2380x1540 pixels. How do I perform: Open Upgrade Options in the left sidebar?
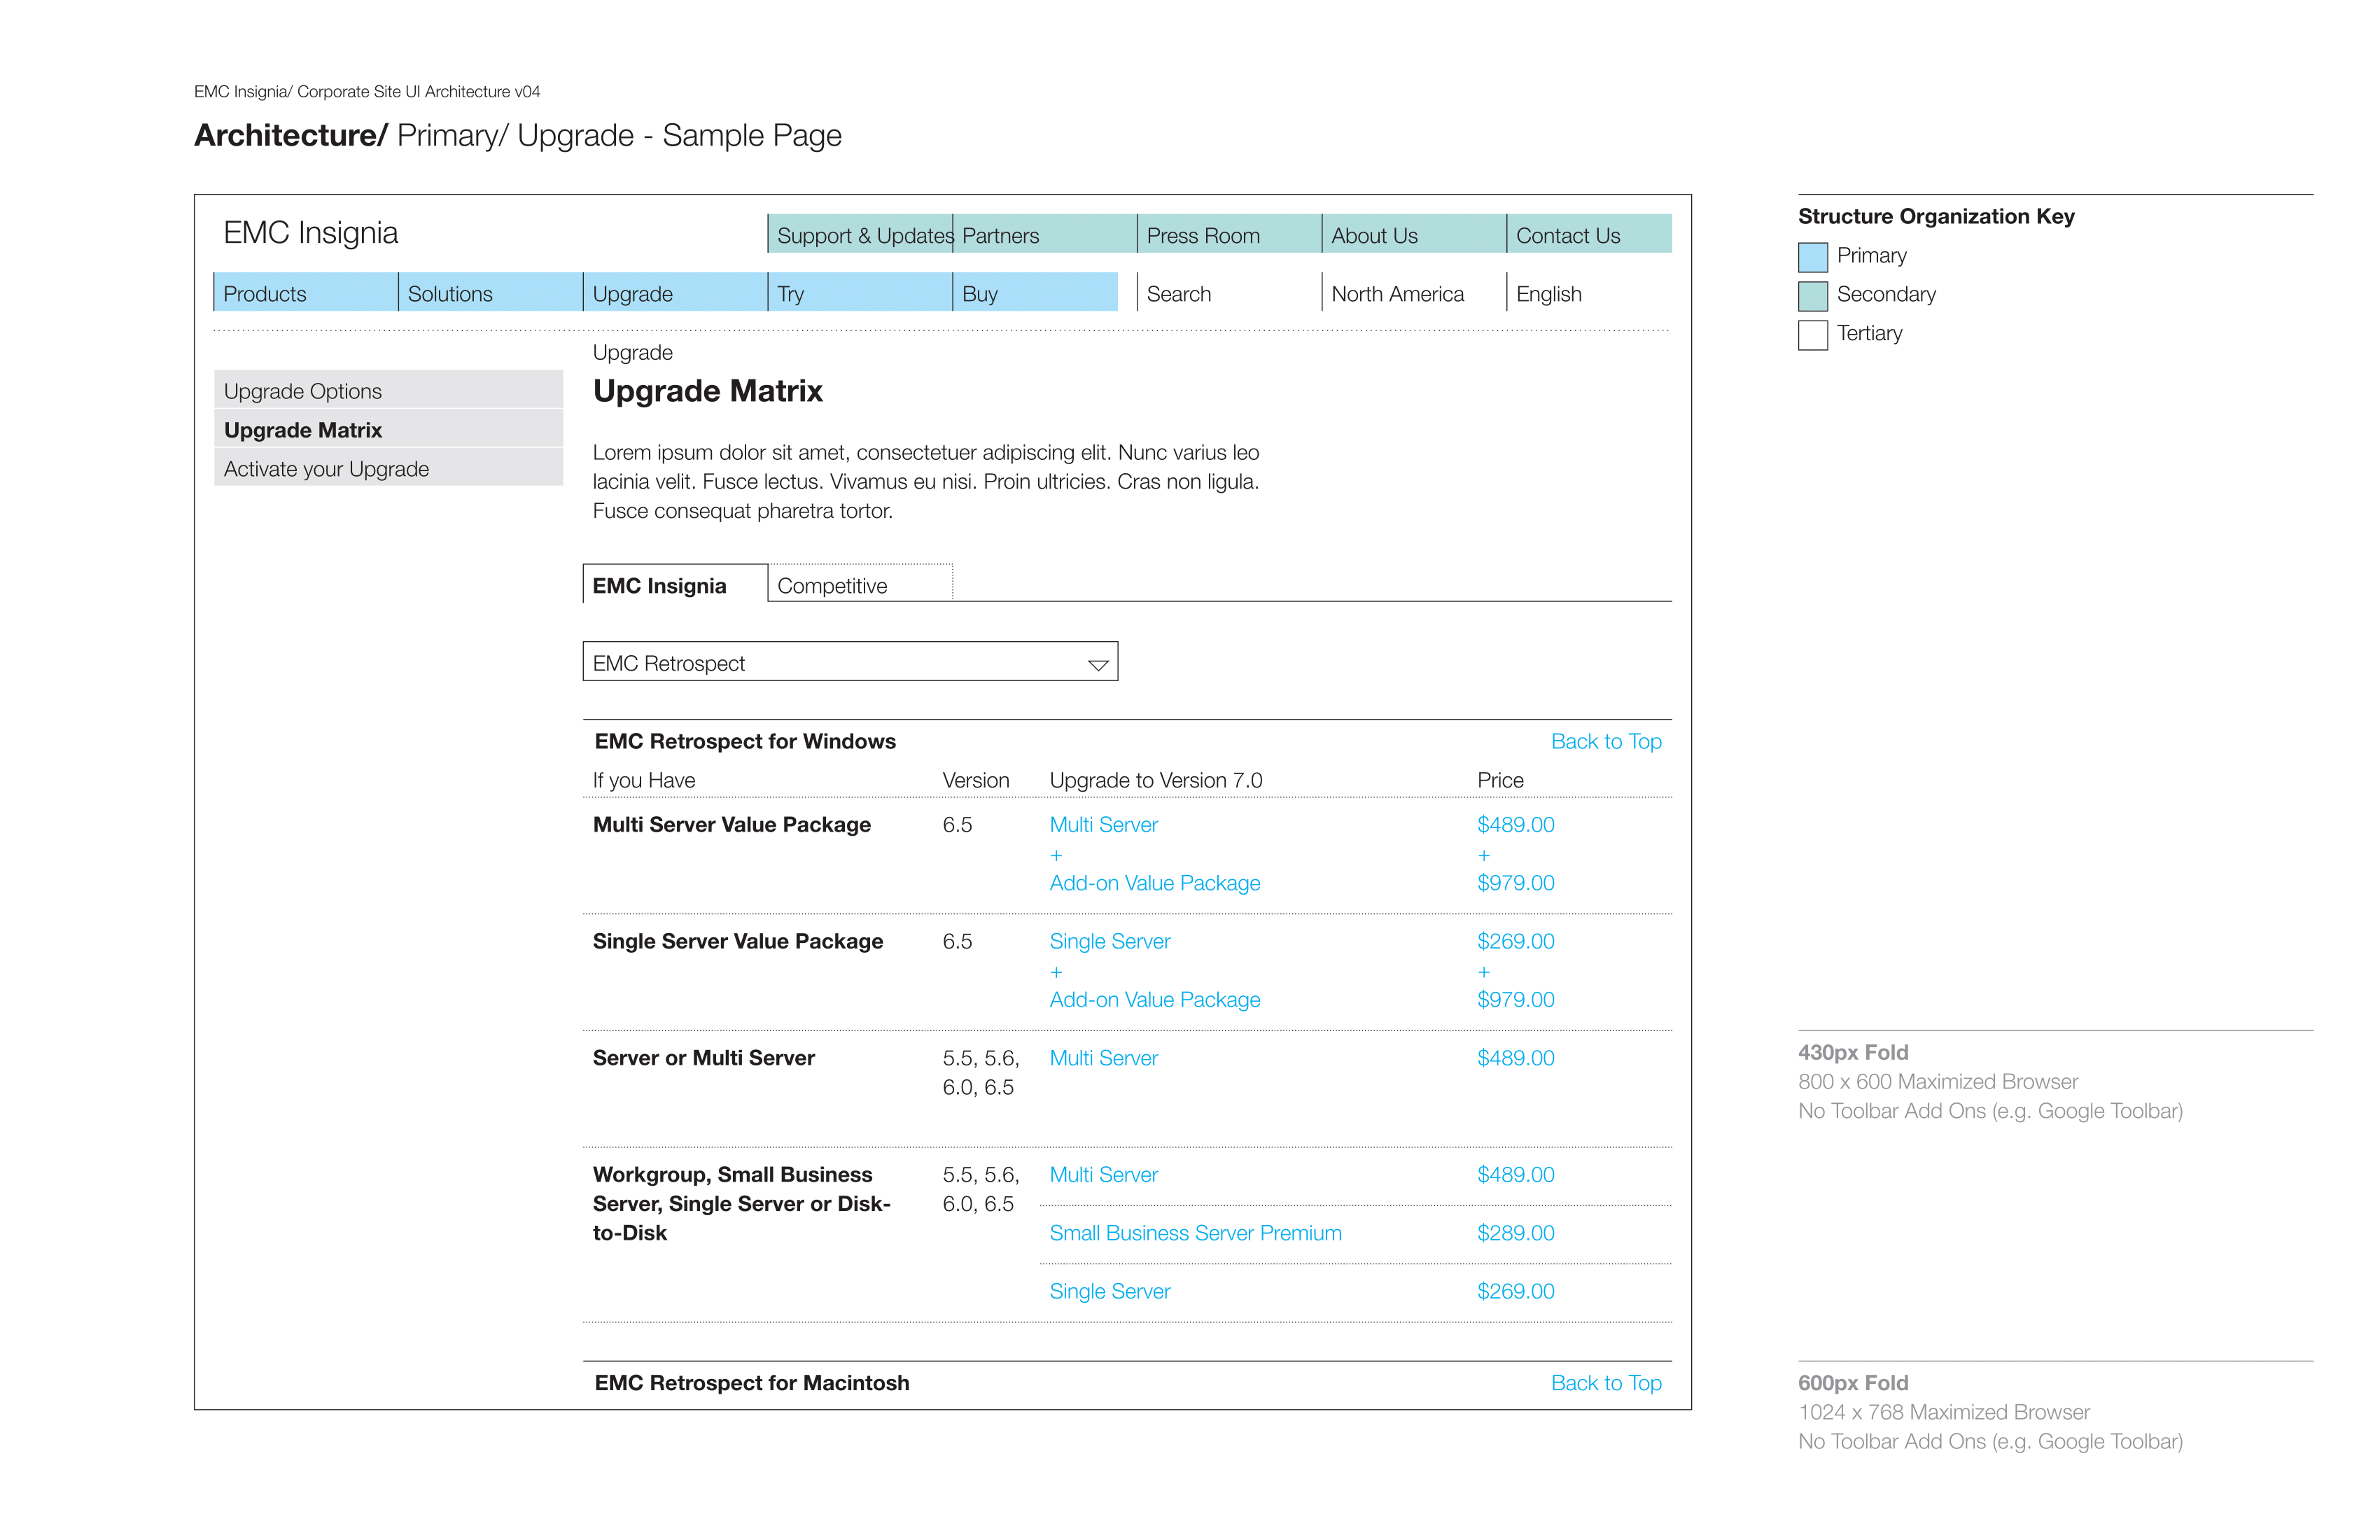[x=388, y=390]
